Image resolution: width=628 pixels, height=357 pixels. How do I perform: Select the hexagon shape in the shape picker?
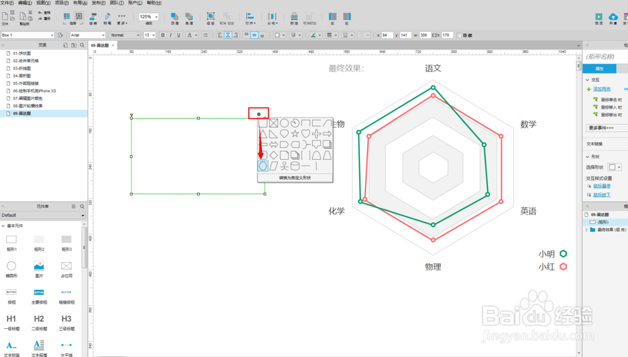pyautogui.click(x=263, y=166)
